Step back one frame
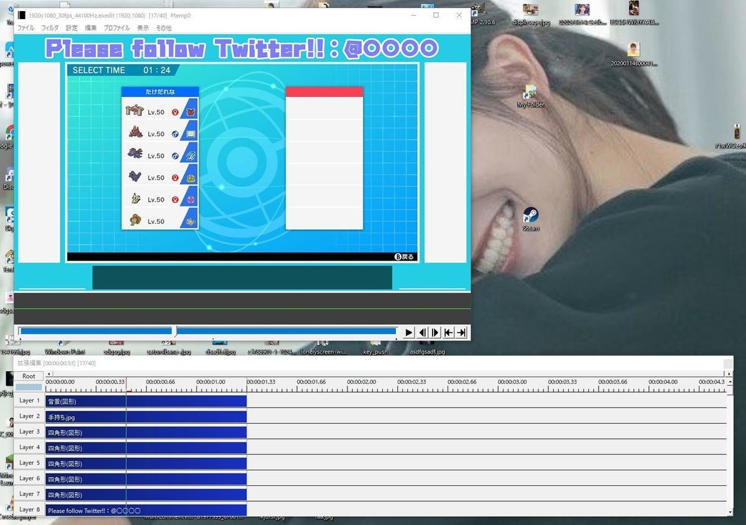 point(423,332)
